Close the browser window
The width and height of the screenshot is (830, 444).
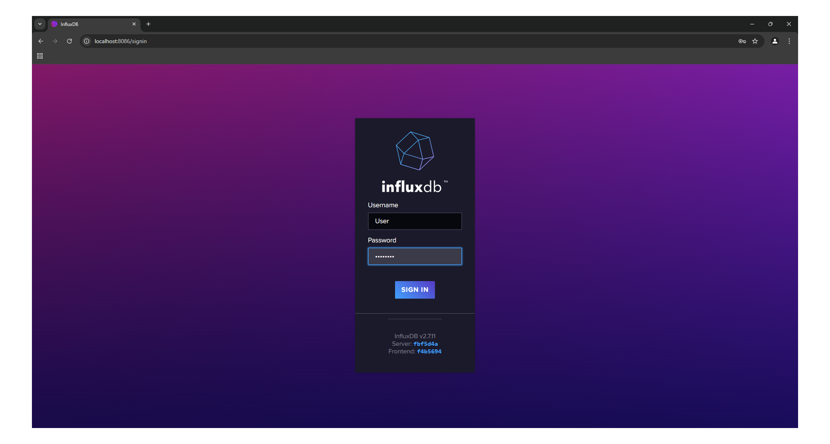(789, 24)
